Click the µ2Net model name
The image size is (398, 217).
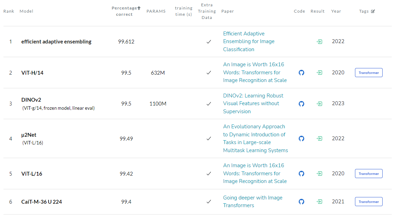(29, 135)
